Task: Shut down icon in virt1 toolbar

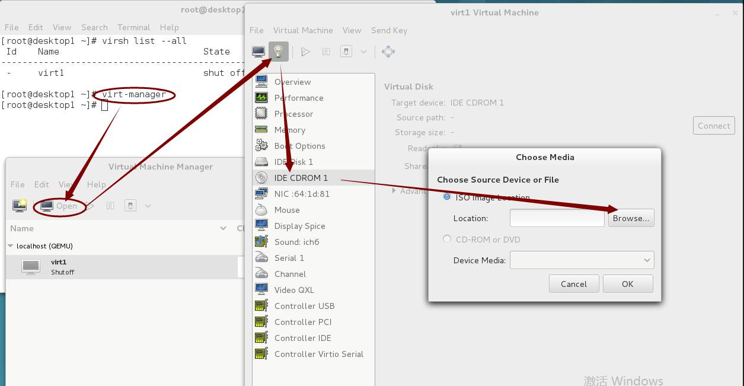Action: coord(347,52)
